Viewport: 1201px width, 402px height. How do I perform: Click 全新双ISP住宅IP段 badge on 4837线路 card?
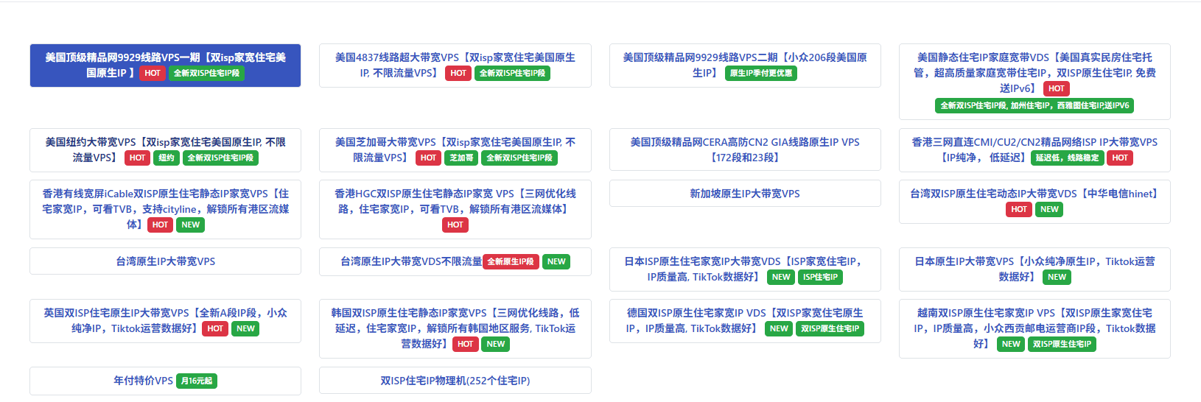click(512, 73)
